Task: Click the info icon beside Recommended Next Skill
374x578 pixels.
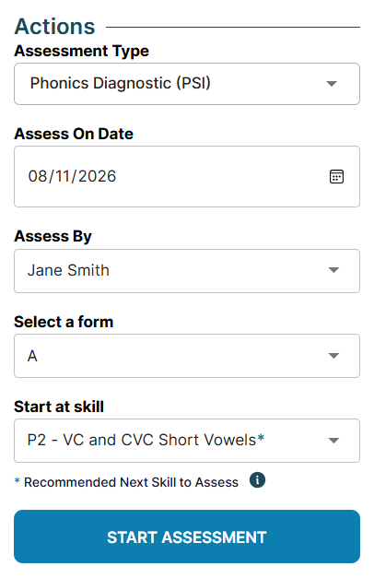Action: 257,480
